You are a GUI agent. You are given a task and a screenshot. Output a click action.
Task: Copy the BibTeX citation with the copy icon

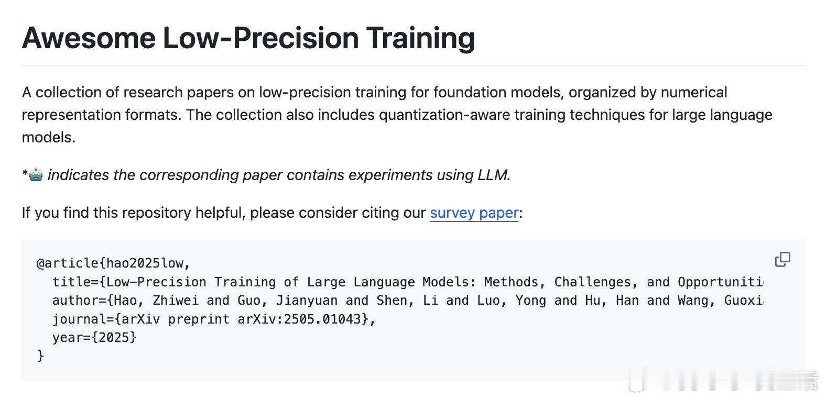pos(782,259)
